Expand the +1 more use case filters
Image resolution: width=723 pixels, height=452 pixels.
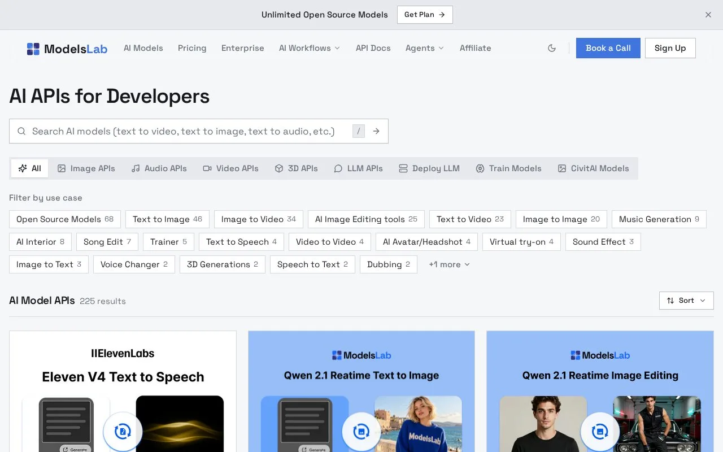coord(449,264)
